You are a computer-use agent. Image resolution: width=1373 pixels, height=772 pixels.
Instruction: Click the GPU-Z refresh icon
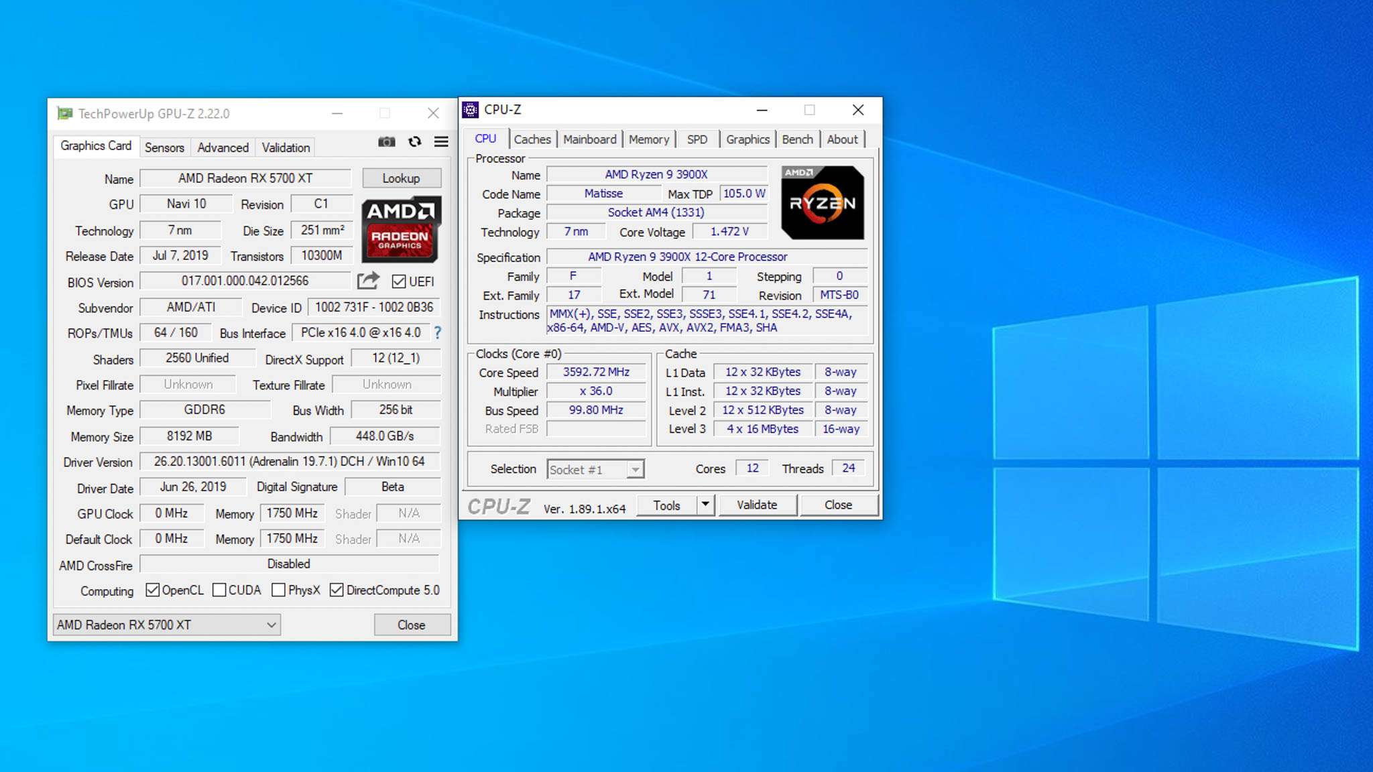click(x=415, y=141)
